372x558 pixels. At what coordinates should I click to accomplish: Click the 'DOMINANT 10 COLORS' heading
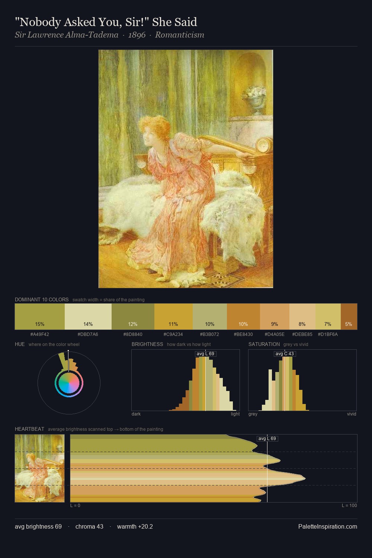(42, 299)
